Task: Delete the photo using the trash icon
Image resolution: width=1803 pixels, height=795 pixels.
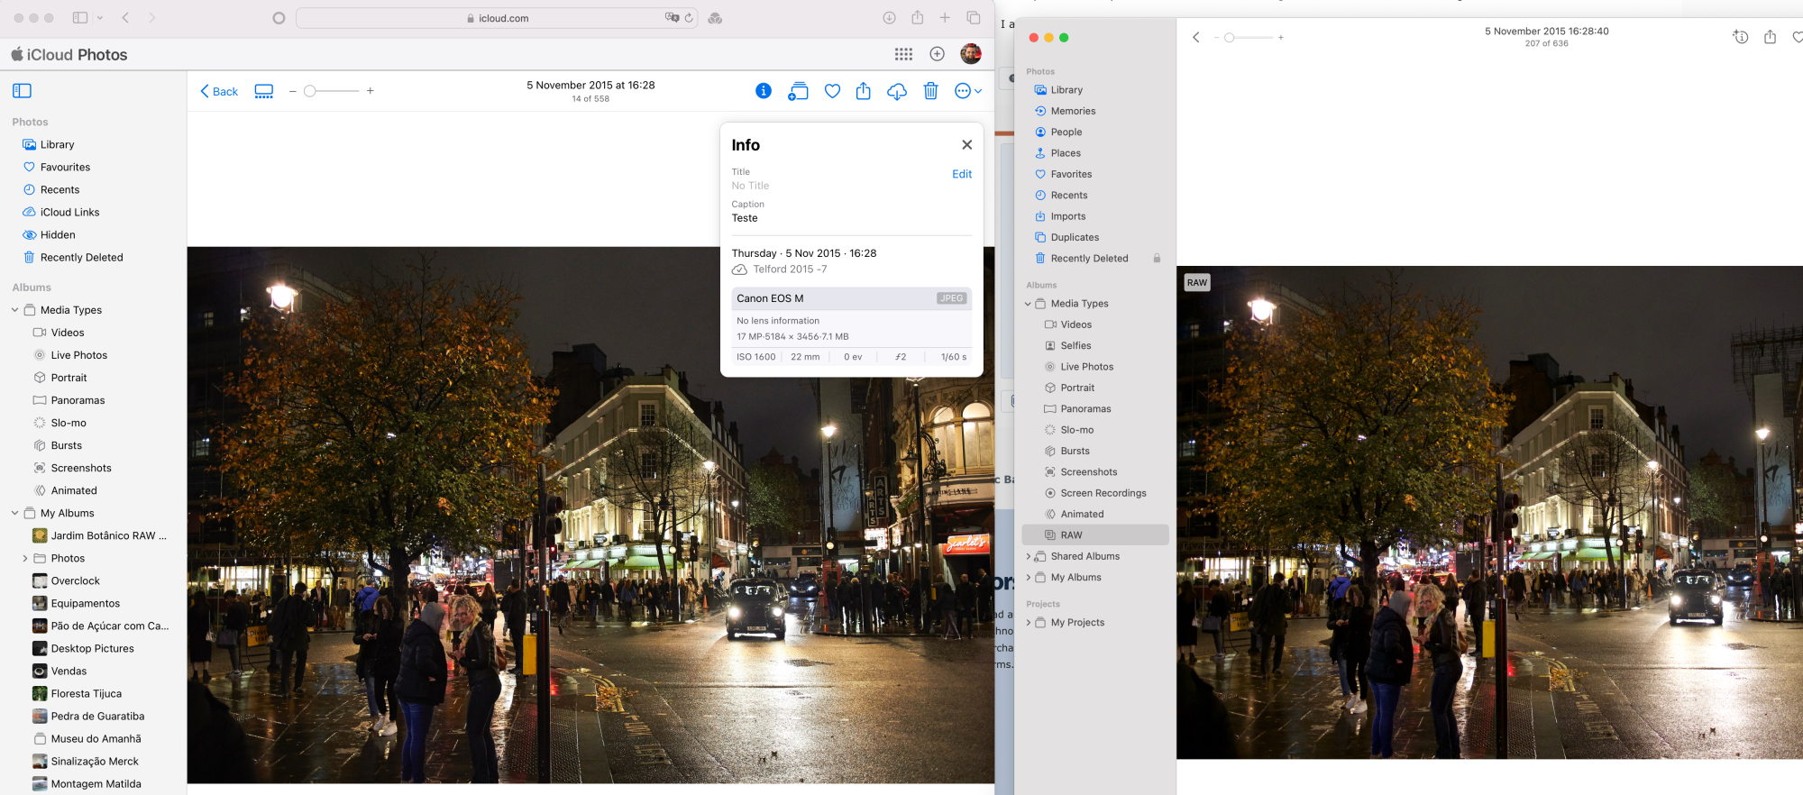Action: coord(930,91)
